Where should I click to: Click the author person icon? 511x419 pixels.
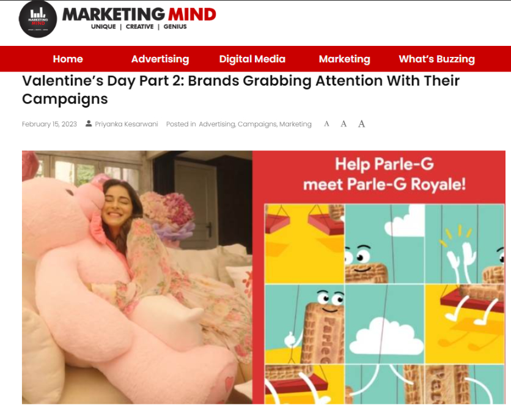tap(88, 124)
